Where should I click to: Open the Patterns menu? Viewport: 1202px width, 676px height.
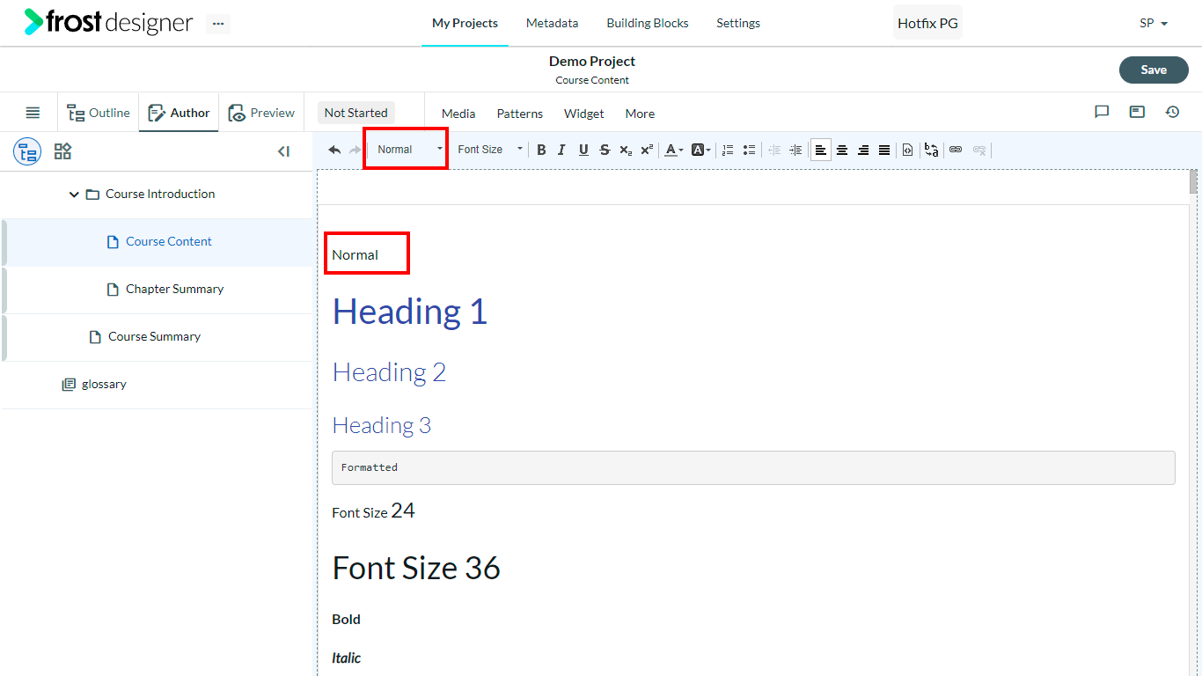coord(520,114)
